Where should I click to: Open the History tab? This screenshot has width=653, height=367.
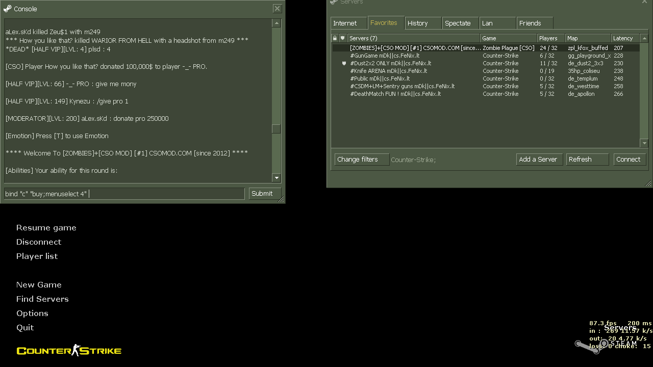(x=423, y=23)
